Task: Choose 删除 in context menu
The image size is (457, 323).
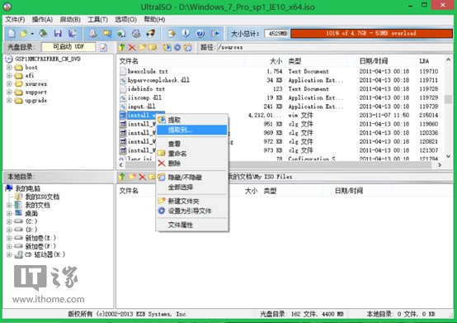Action: coord(191,164)
